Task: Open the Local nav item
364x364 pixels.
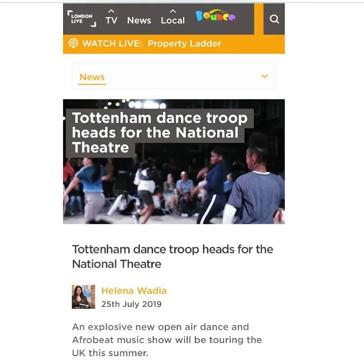Action: (x=173, y=21)
